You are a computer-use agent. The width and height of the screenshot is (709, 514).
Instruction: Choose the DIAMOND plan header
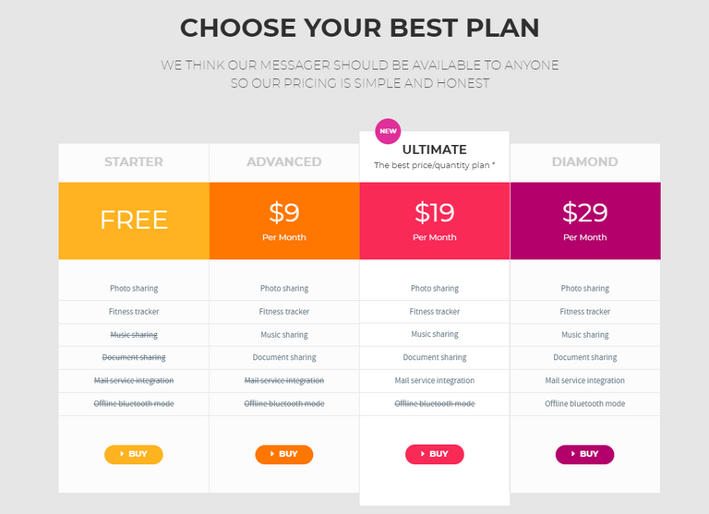click(x=585, y=161)
